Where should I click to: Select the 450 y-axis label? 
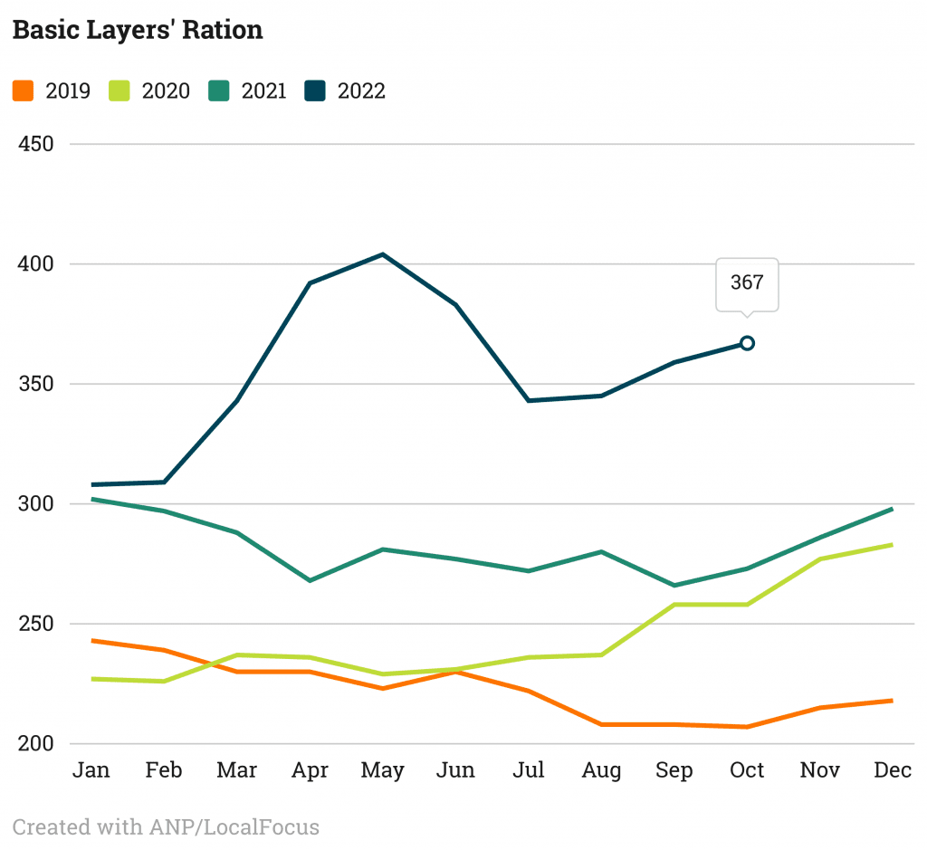(35, 143)
